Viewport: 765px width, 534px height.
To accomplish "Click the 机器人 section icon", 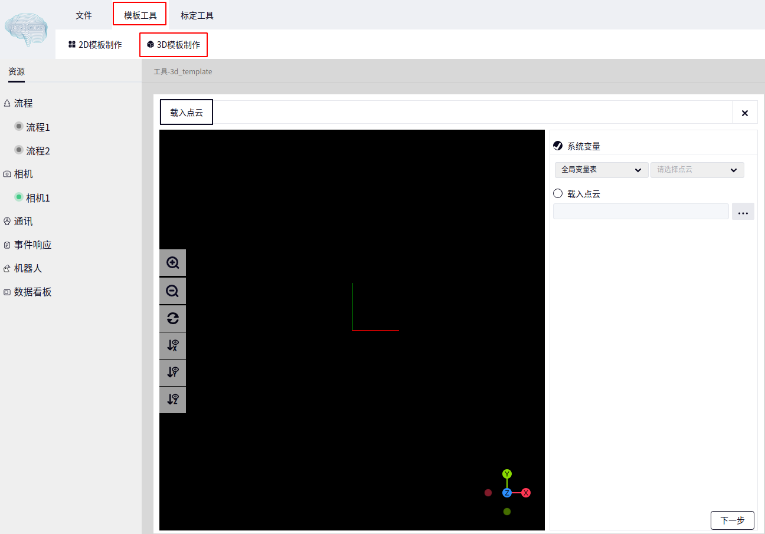I will click(7, 268).
